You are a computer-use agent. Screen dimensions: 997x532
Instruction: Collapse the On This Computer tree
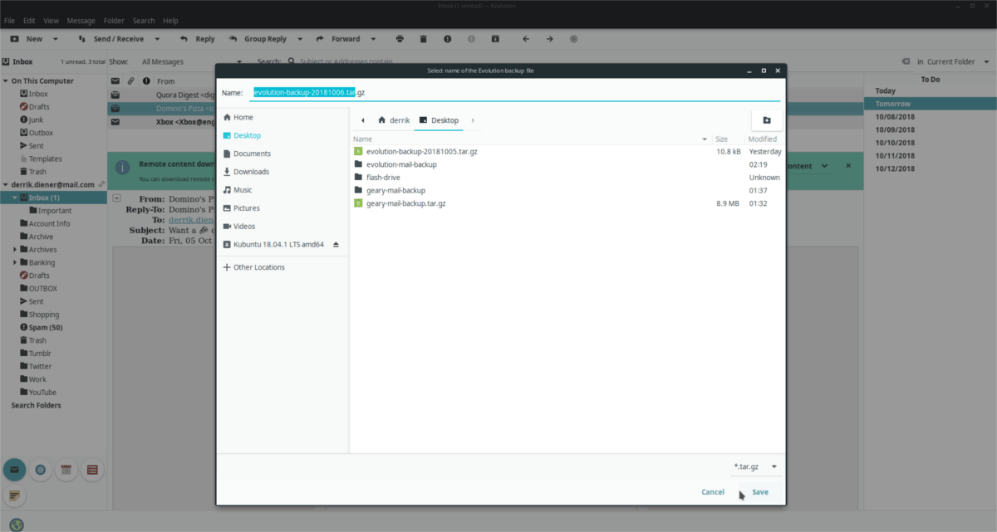pos(6,81)
